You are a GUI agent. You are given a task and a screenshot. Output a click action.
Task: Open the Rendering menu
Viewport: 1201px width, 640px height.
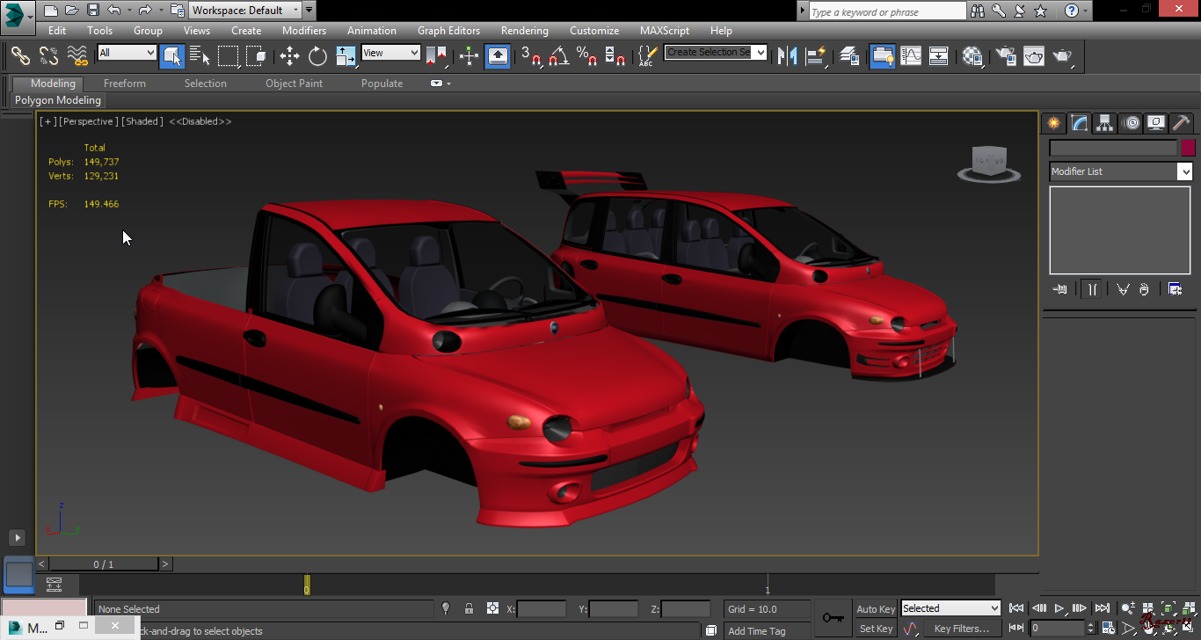coord(524,31)
